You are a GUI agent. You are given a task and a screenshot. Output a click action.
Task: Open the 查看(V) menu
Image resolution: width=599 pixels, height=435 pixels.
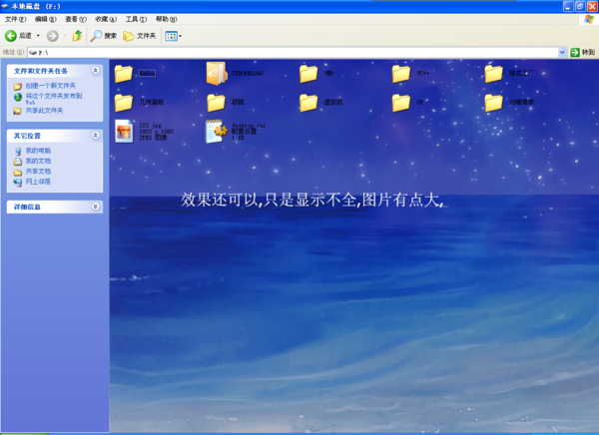pos(76,19)
